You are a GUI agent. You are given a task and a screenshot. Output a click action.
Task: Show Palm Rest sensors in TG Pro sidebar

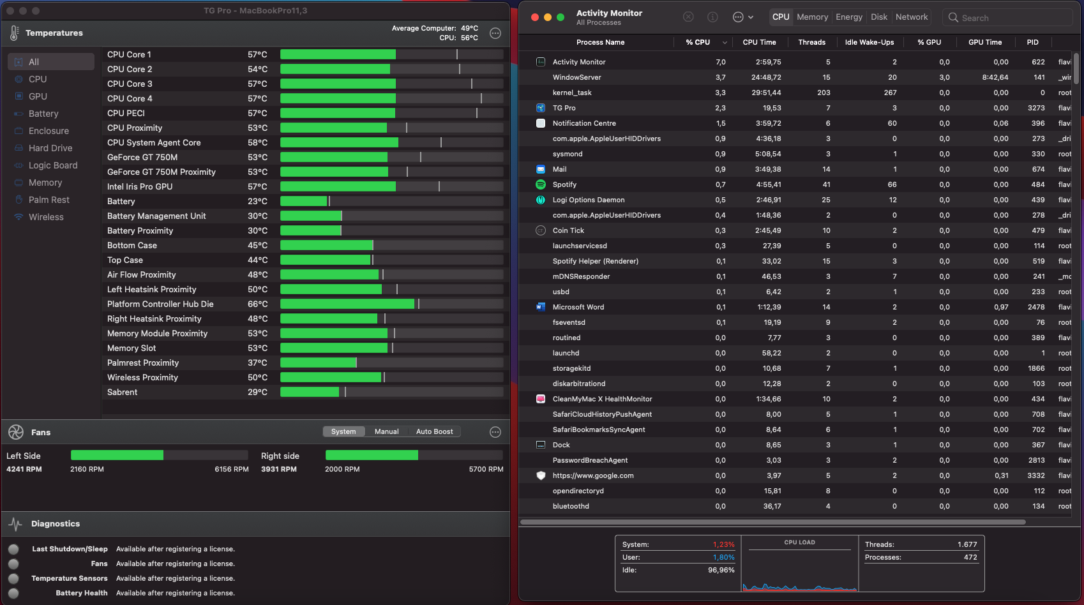coord(51,200)
